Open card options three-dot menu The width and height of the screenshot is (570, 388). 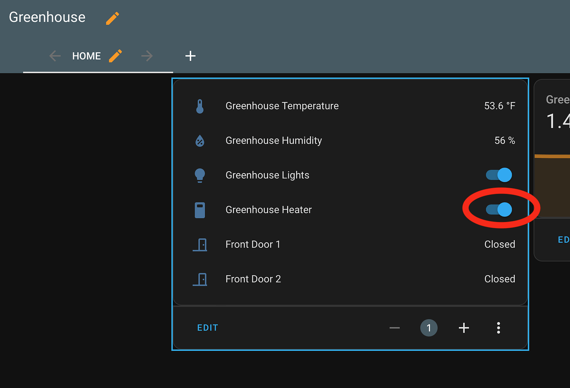499,328
